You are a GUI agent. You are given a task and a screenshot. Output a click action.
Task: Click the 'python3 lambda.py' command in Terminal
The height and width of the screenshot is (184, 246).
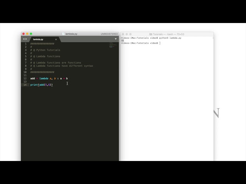click(x=170, y=38)
